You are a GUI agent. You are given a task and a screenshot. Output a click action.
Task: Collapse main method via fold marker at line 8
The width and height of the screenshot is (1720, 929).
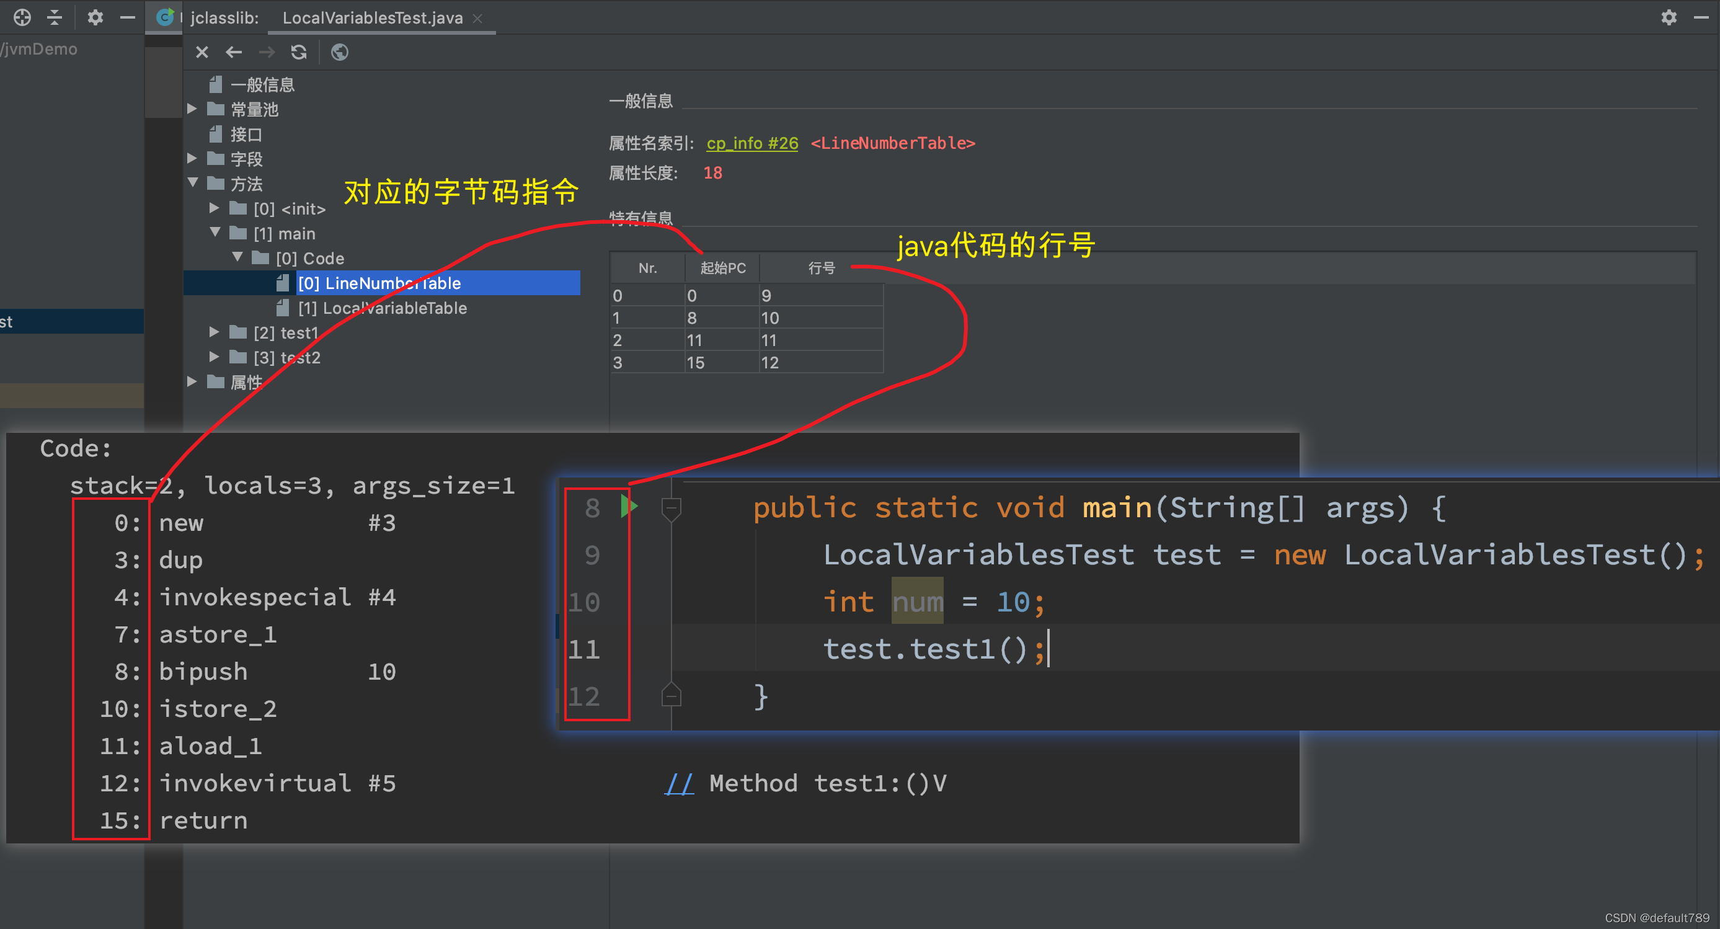(670, 509)
